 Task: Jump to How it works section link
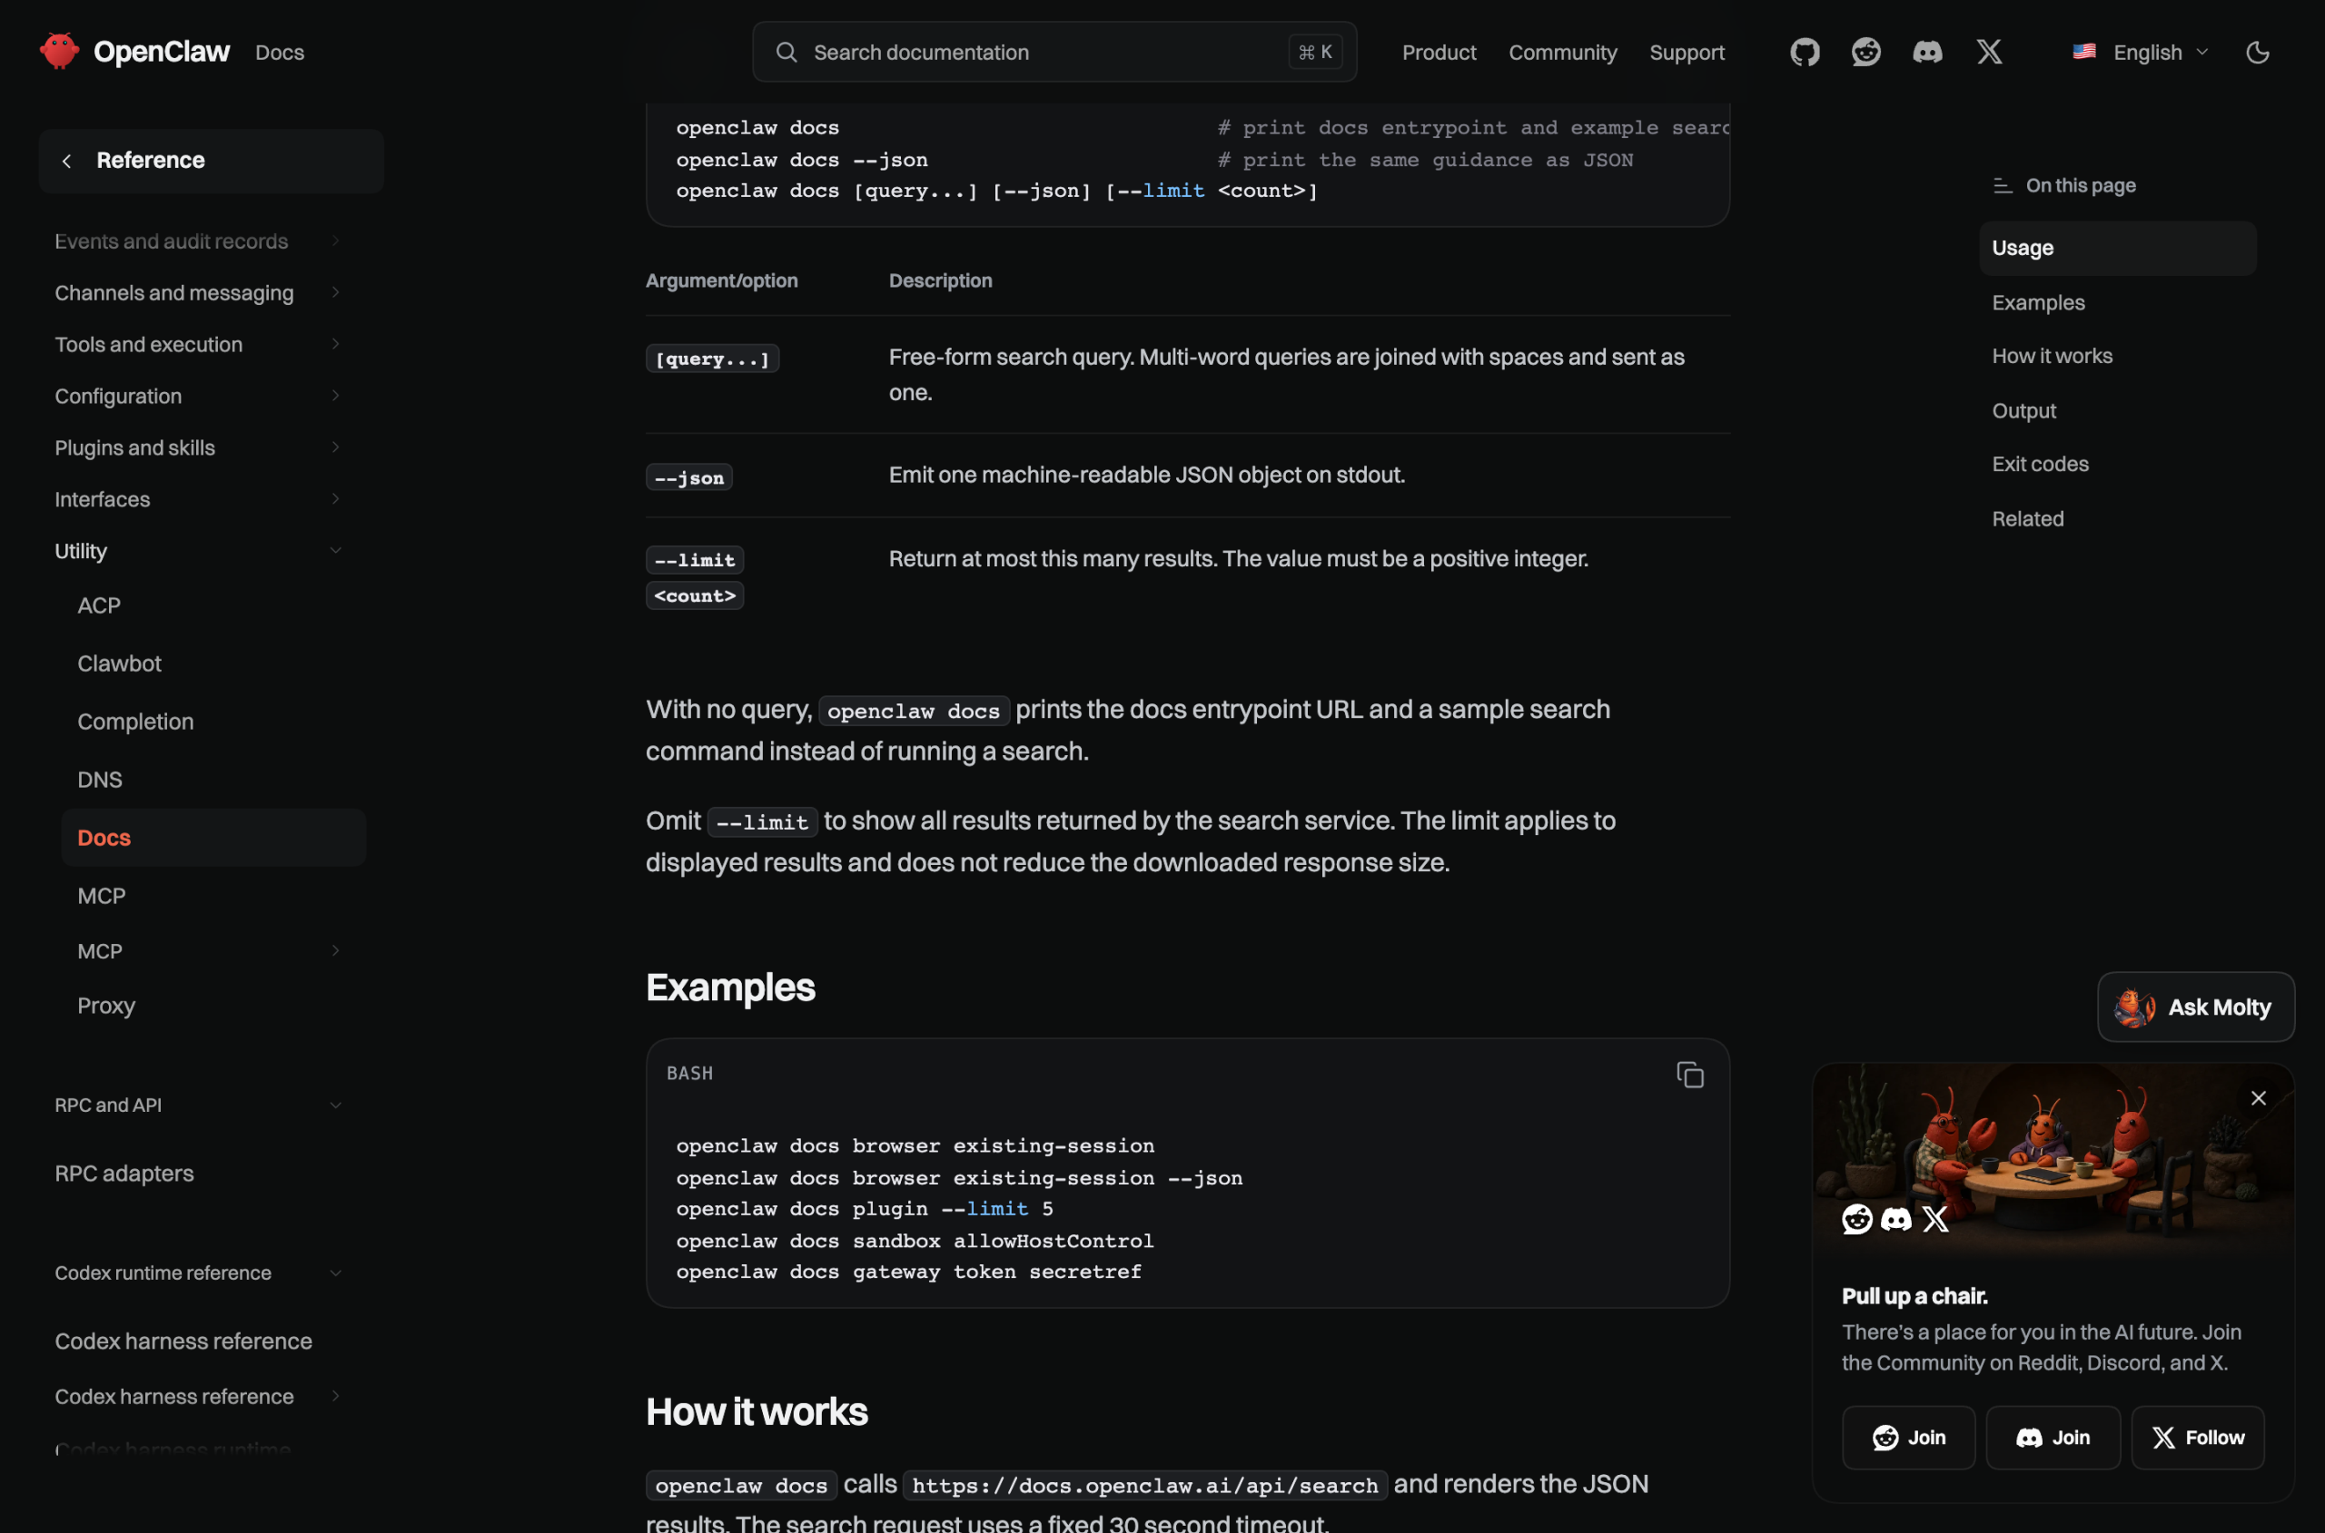[2053, 356]
